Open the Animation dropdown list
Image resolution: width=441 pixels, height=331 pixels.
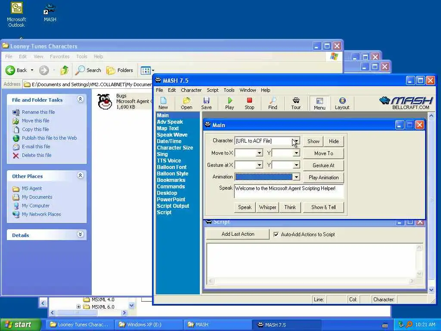coord(296,177)
